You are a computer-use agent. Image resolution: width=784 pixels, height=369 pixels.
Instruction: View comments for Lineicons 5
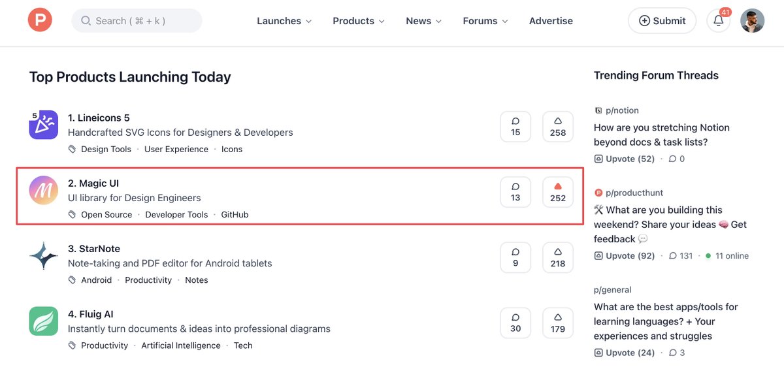[515, 127]
